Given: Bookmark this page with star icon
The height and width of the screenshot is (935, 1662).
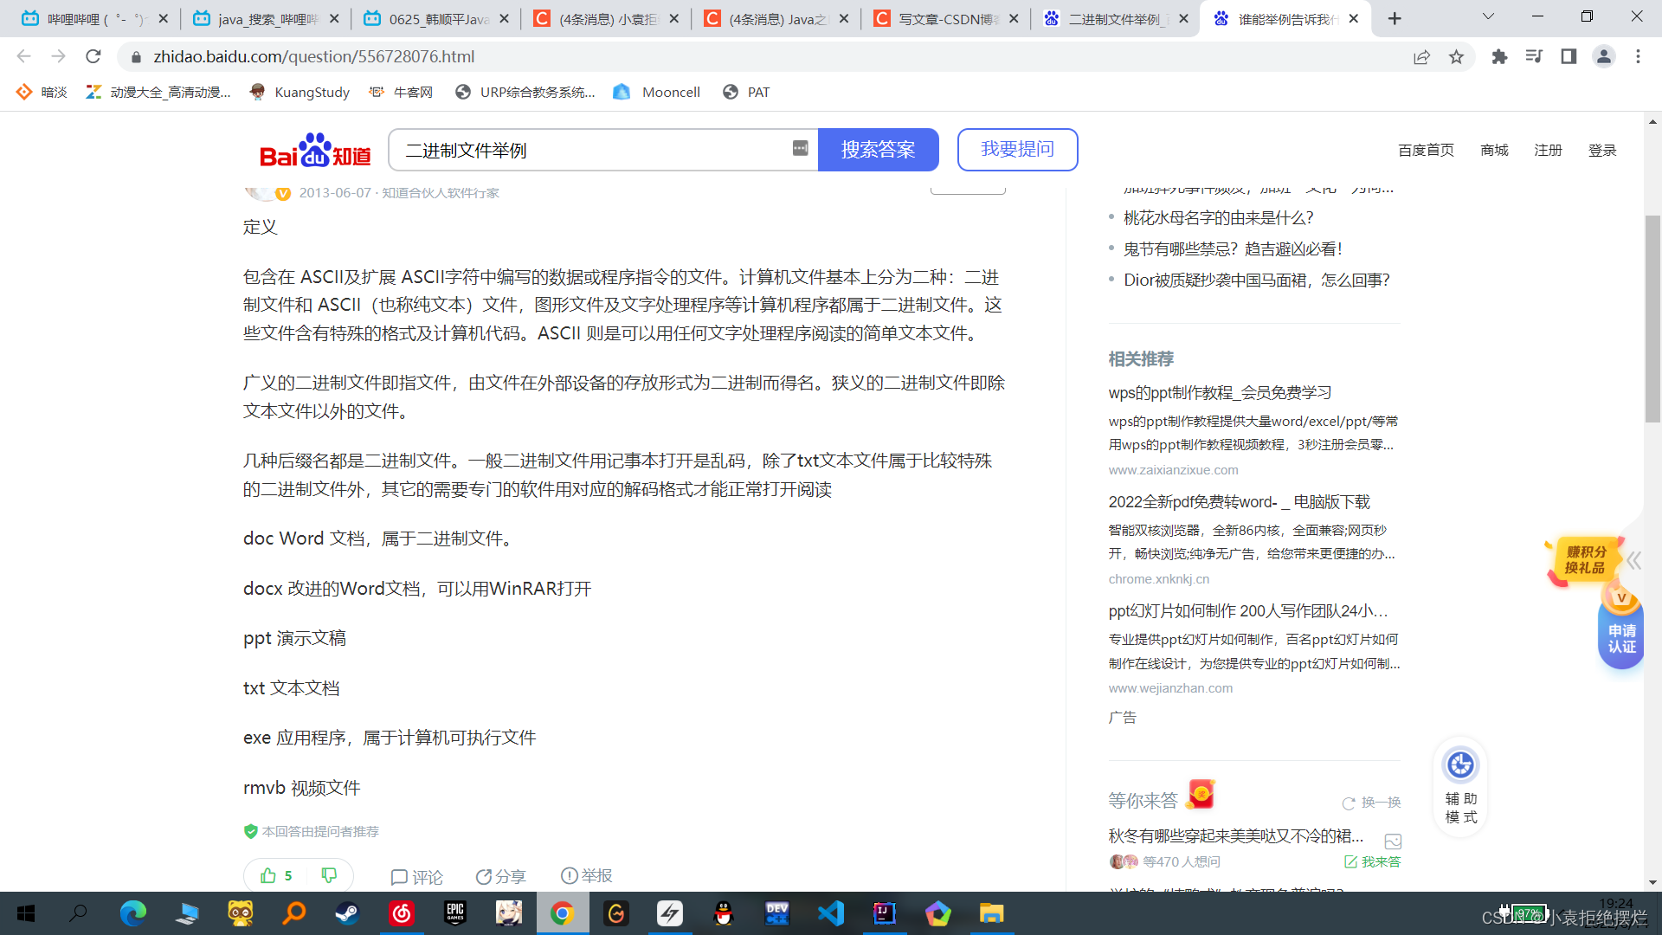Looking at the screenshot, I should coord(1456,57).
